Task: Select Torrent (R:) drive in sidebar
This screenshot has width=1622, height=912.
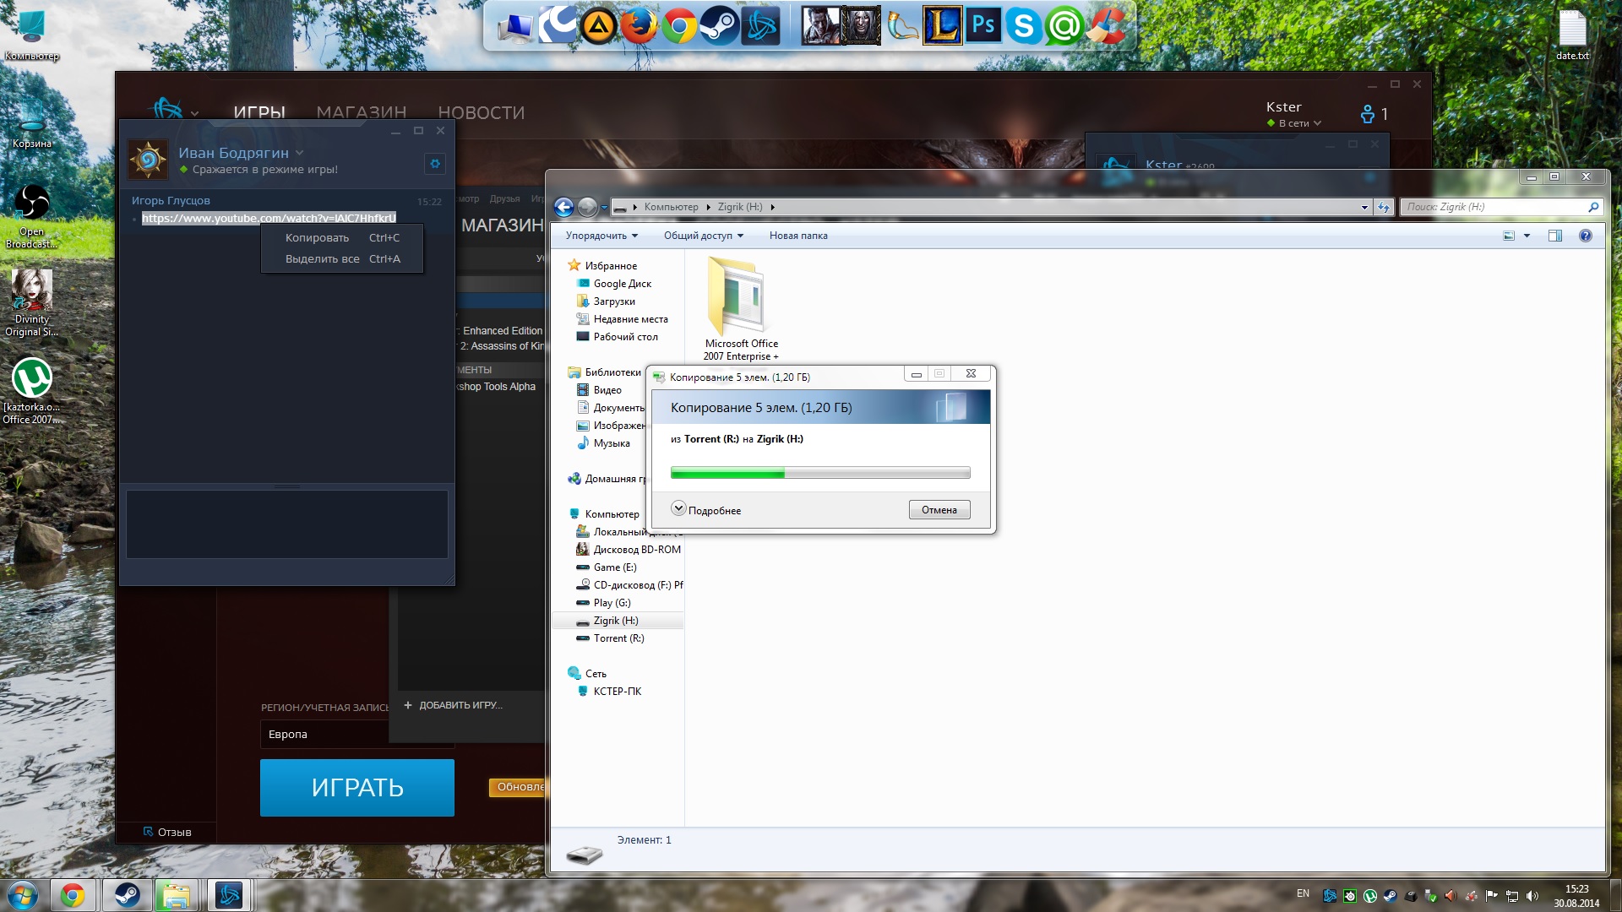Action: 618,638
